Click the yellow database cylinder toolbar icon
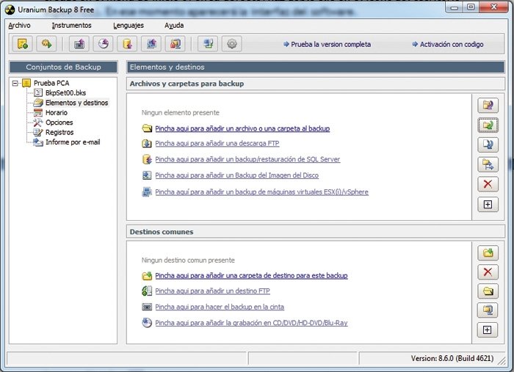The width and height of the screenshot is (514, 372). coord(127,44)
